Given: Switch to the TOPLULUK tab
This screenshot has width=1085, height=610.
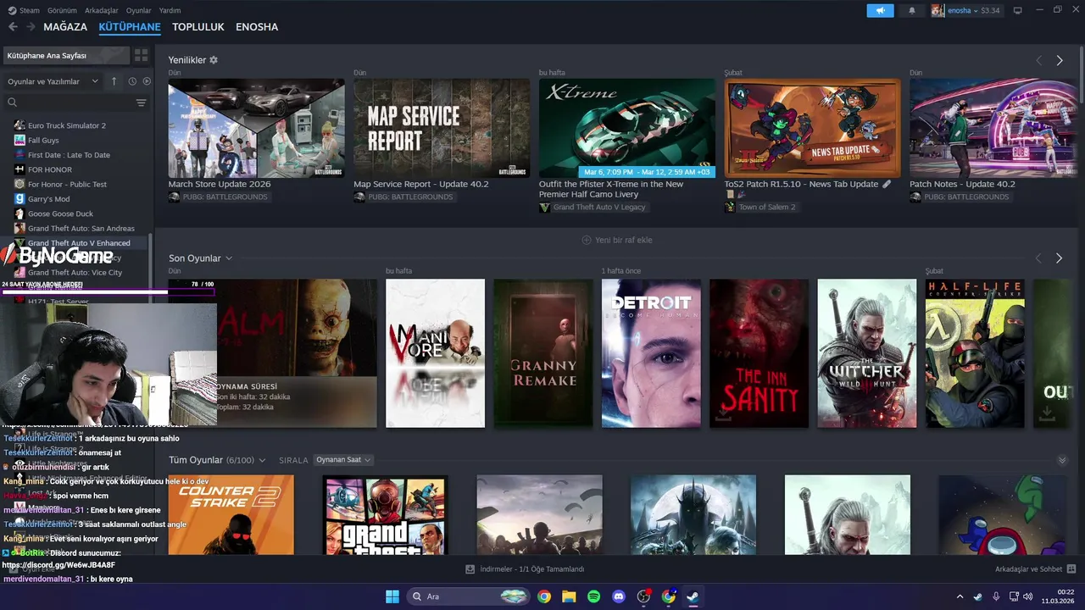Looking at the screenshot, I should pyautogui.click(x=198, y=27).
